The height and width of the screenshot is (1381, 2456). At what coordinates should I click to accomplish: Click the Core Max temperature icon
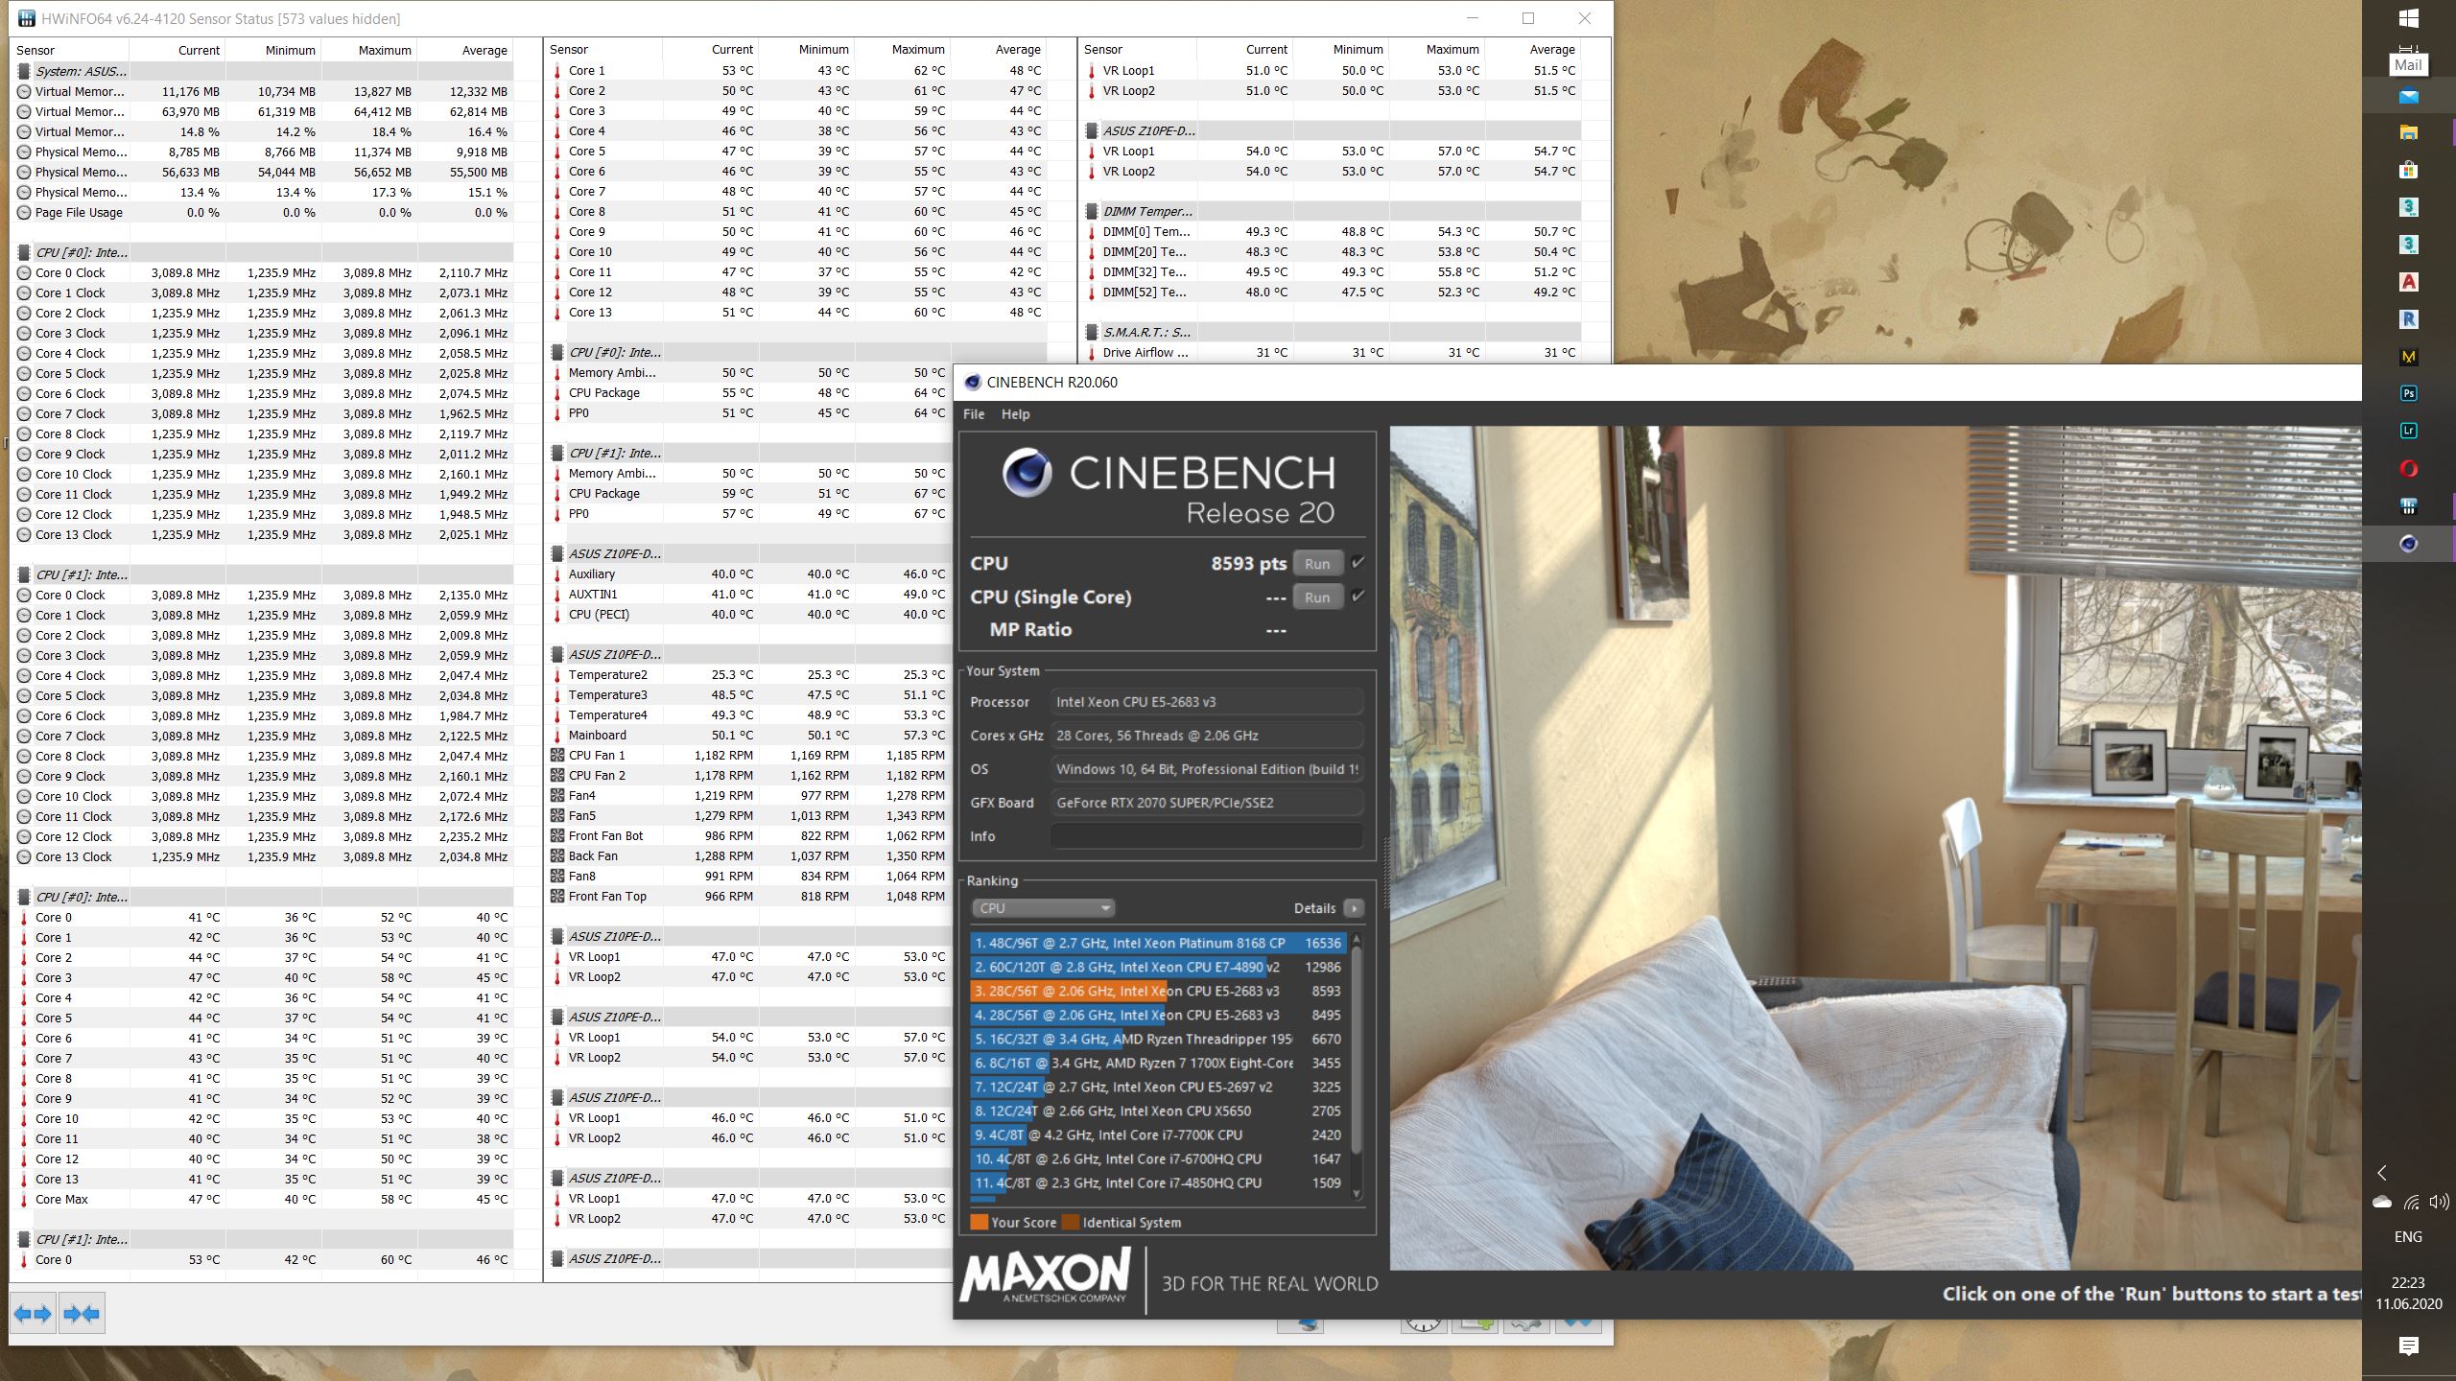[x=24, y=1199]
